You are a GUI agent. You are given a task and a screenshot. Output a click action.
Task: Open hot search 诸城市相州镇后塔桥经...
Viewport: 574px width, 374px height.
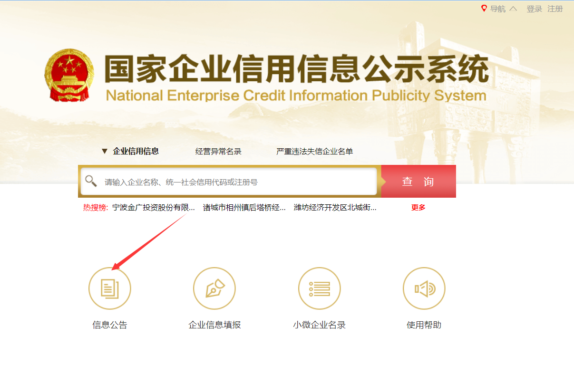[244, 208]
